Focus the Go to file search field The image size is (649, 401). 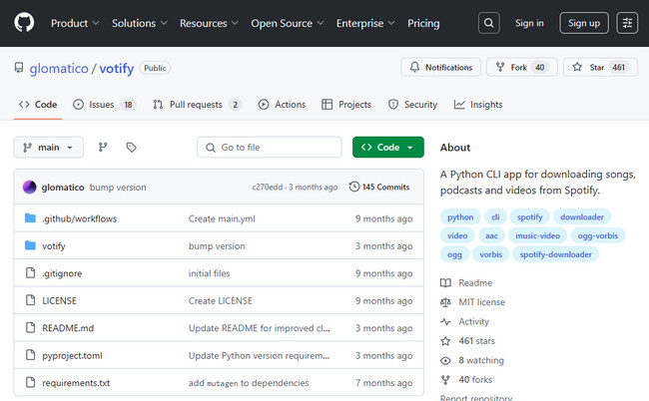[x=270, y=148]
